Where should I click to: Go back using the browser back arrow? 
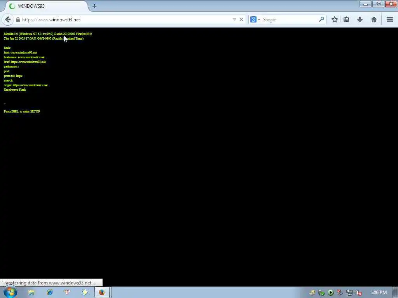click(x=8, y=19)
